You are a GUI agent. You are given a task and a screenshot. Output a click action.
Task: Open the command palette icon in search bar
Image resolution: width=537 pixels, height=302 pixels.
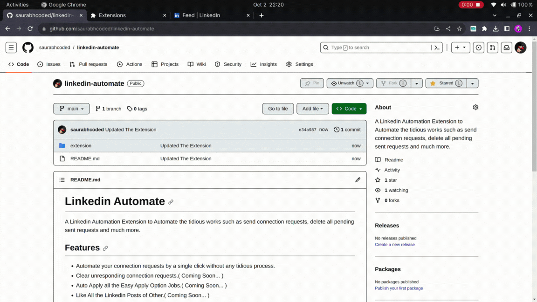[437, 48]
